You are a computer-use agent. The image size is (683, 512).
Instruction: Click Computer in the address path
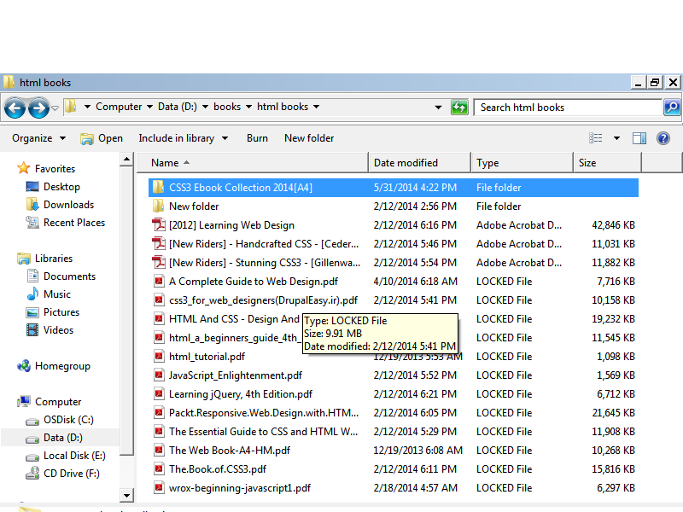click(x=119, y=107)
